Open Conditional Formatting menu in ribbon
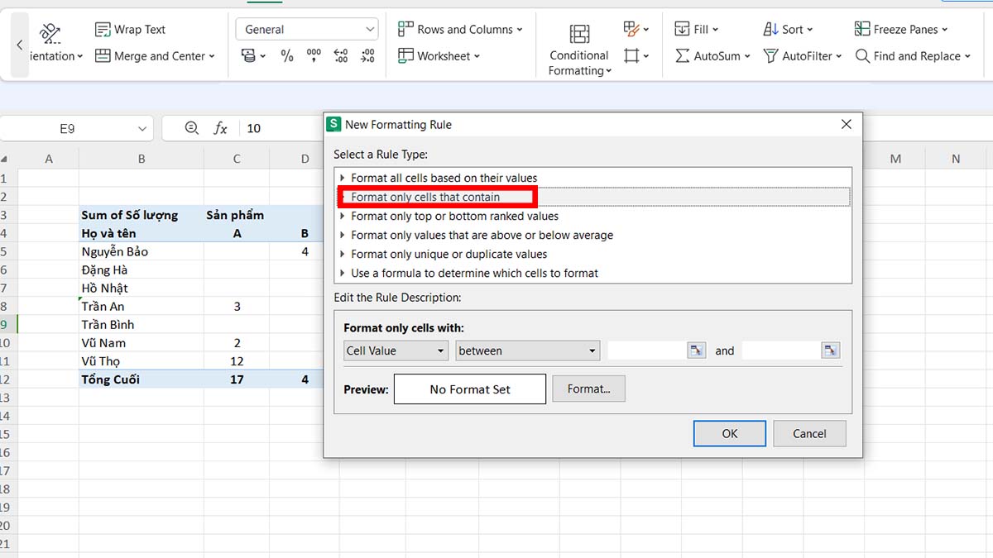Image resolution: width=993 pixels, height=558 pixels. pos(579,50)
